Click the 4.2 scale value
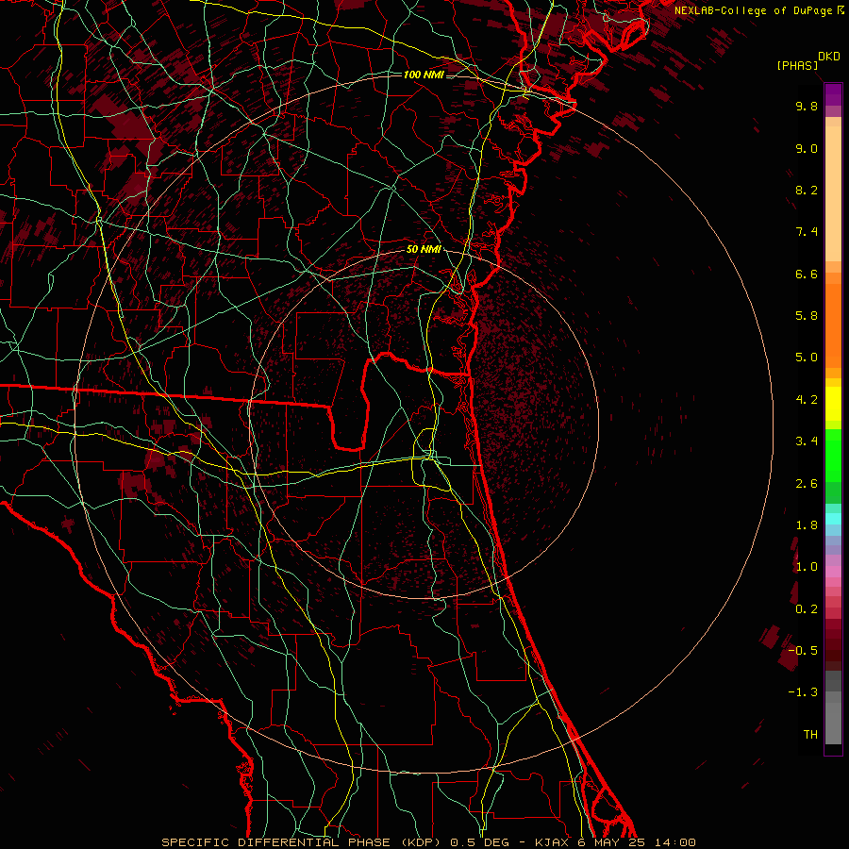Image resolution: width=849 pixels, height=849 pixels. (807, 400)
